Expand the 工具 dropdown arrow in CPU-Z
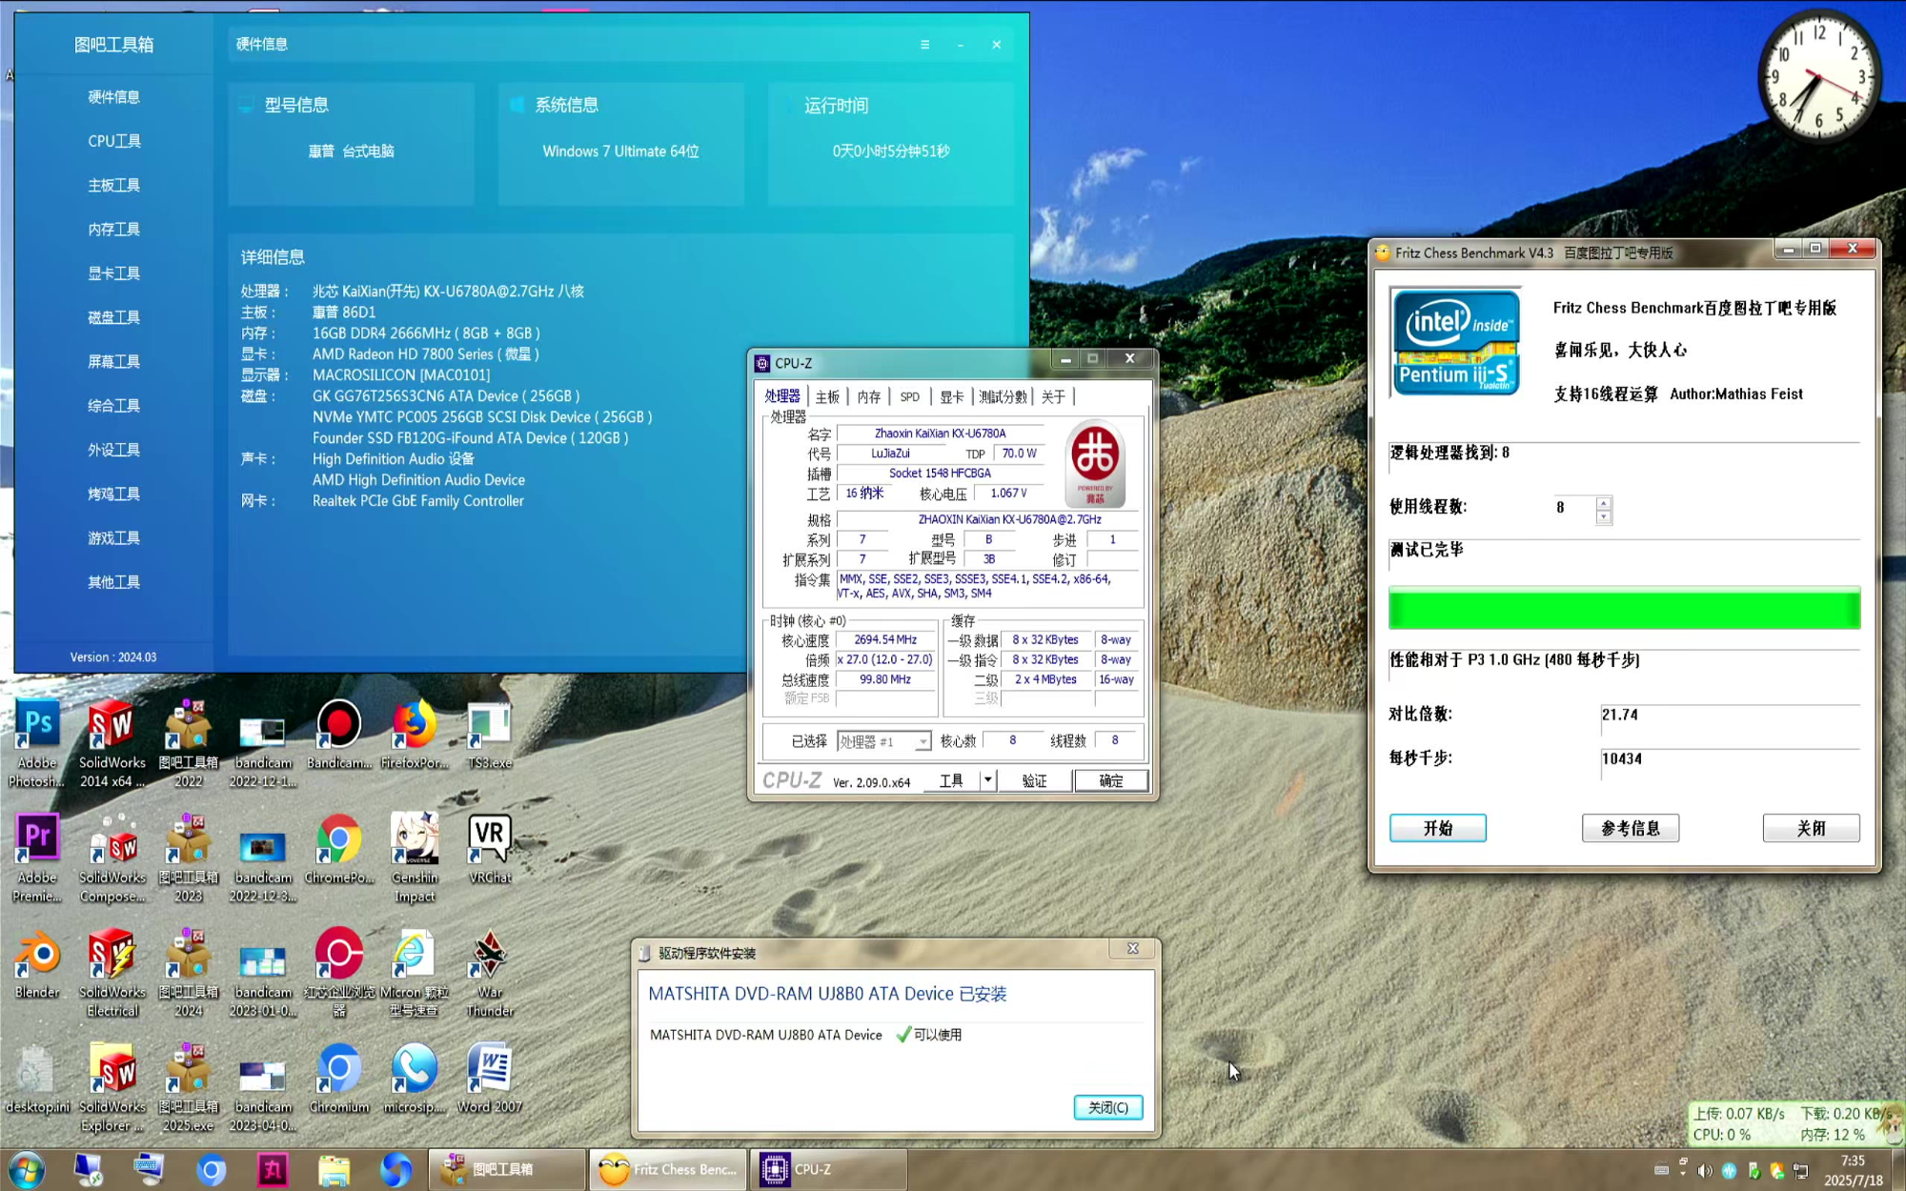 click(x=987, y=780)
